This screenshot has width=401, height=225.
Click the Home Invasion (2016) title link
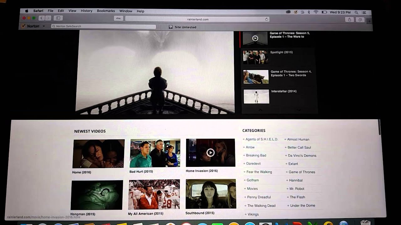tap(202, 171)
